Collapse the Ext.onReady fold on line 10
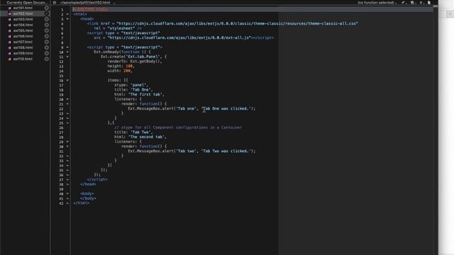 pos(67,52)
